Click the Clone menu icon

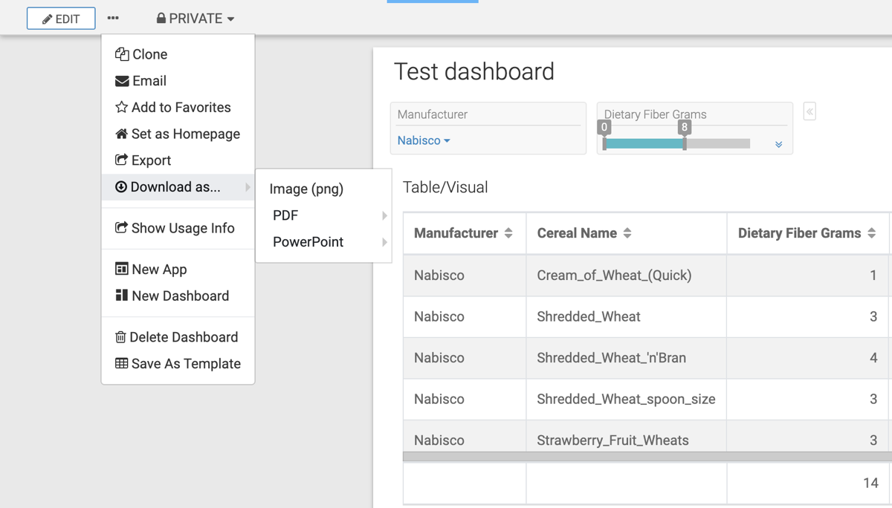pyautogui.click(x=122, y=54)
